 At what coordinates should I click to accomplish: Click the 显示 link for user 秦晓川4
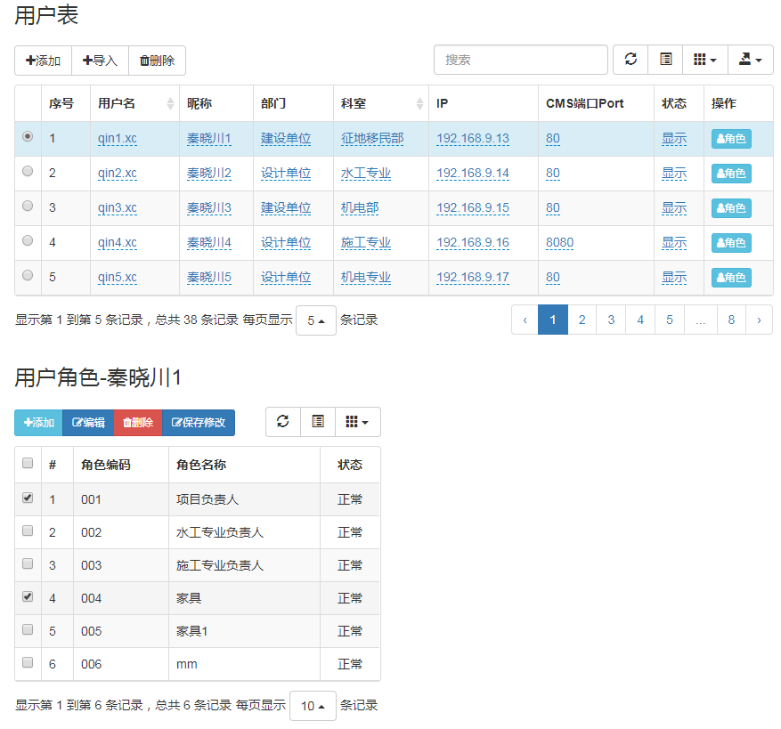coord(674,242)
